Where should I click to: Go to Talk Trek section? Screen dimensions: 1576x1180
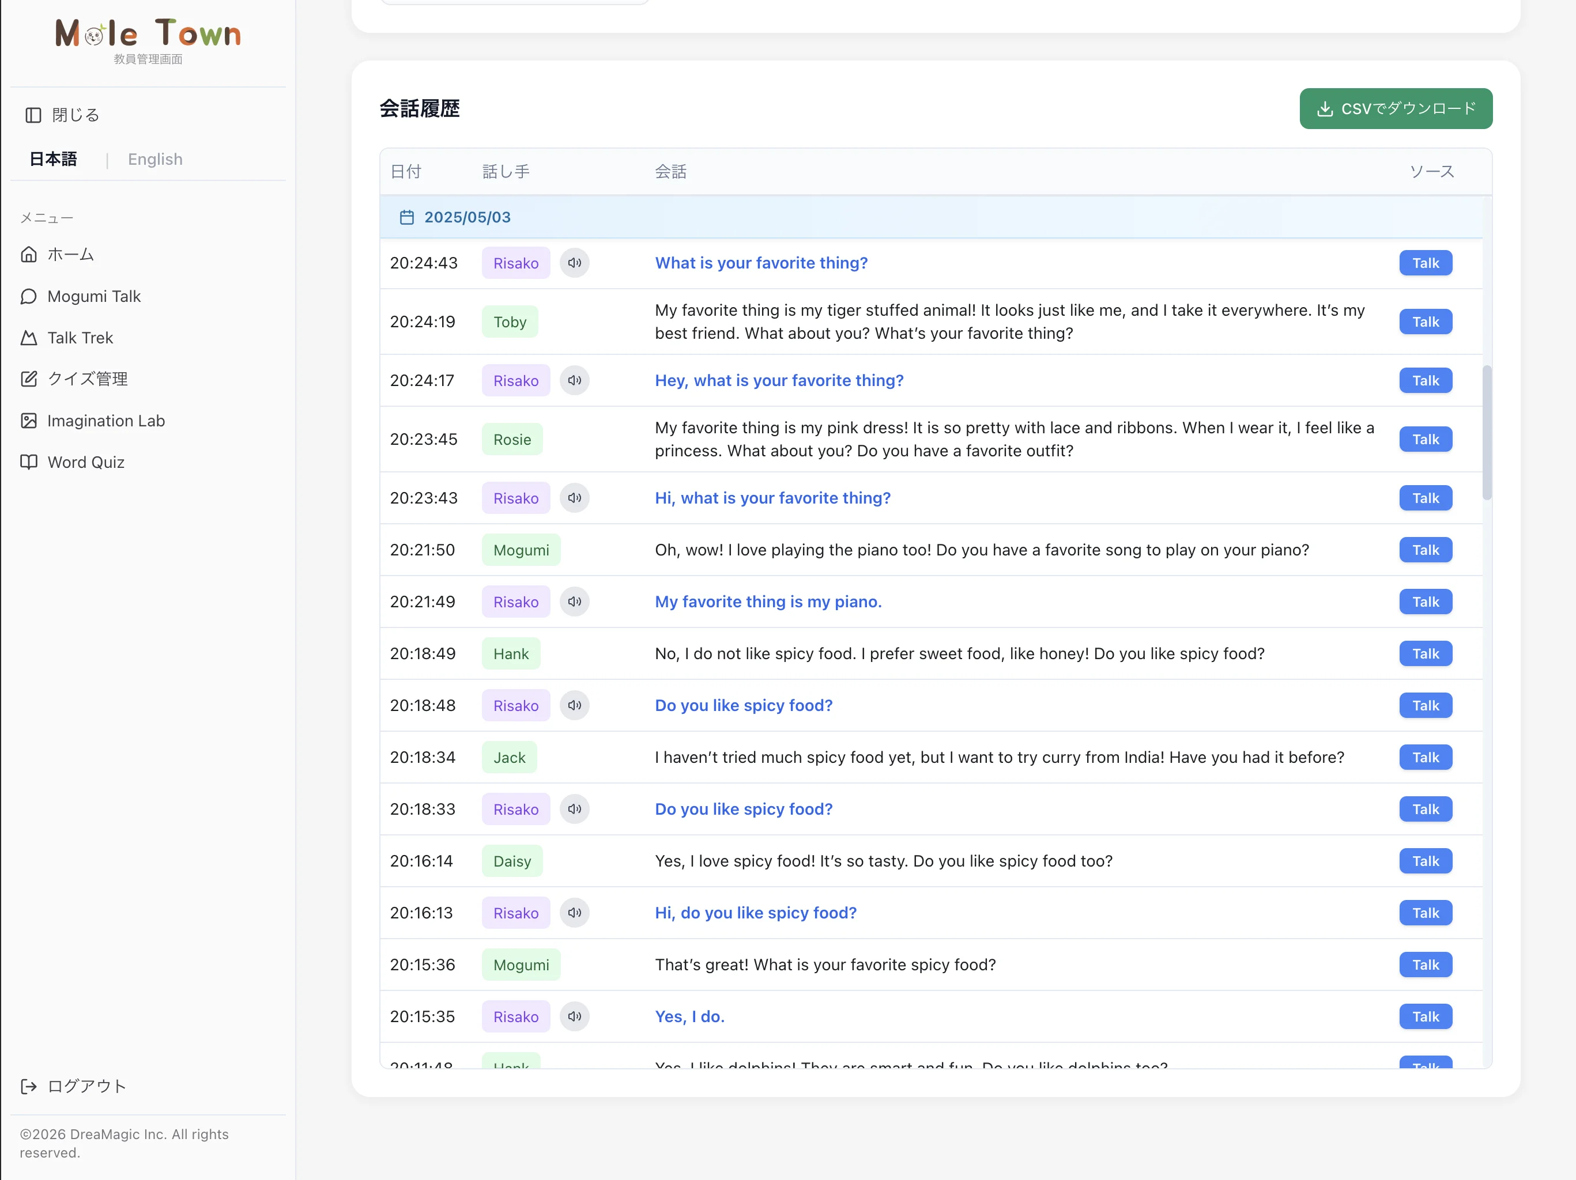tap(80, 338)
